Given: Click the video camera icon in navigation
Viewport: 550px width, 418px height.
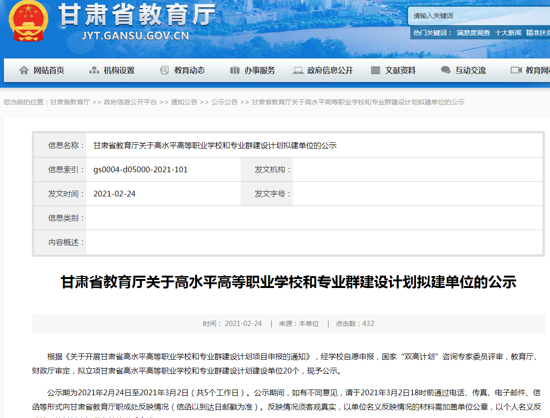Looking at the screenshot, I should coord(516,70).
